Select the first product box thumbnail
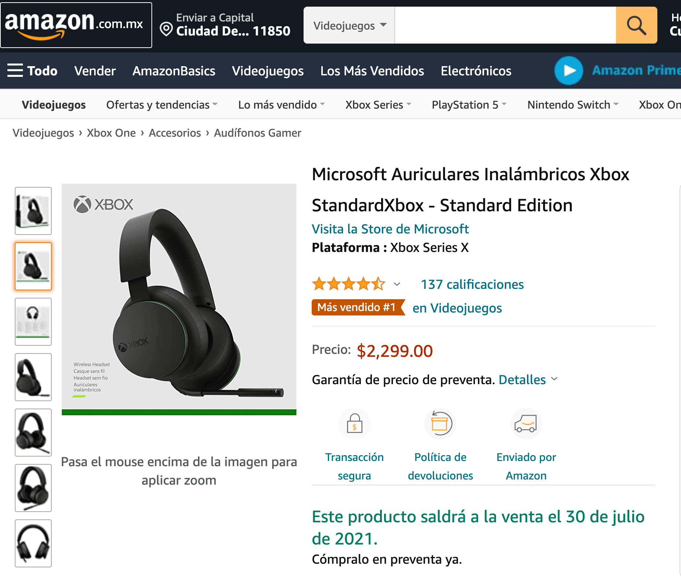Viewport: 681px width, 577px height. point(33,211)
